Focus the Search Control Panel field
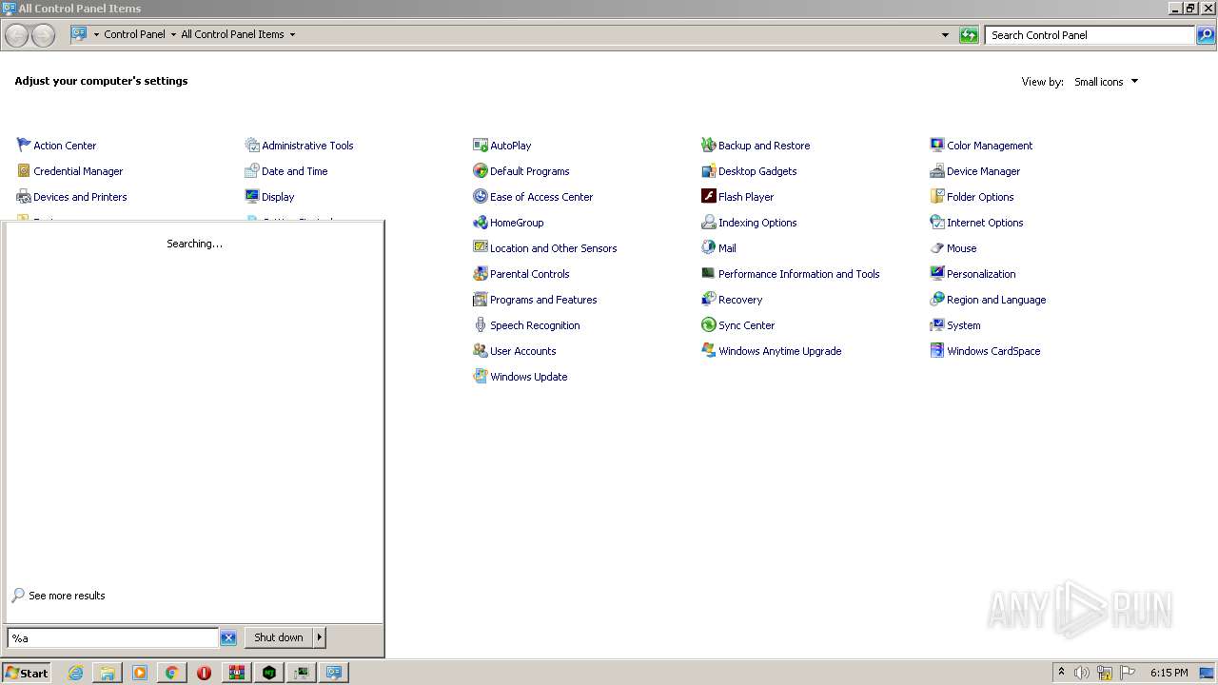1218x685 pixels. [x=1090, y=35]
